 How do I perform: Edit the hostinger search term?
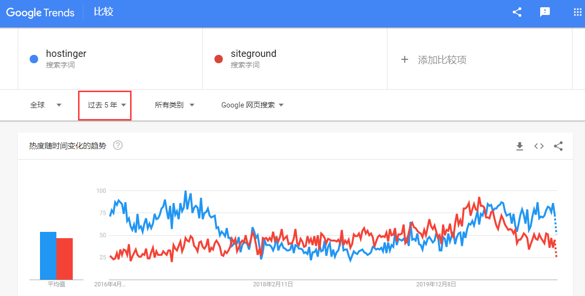pos(66,54)
